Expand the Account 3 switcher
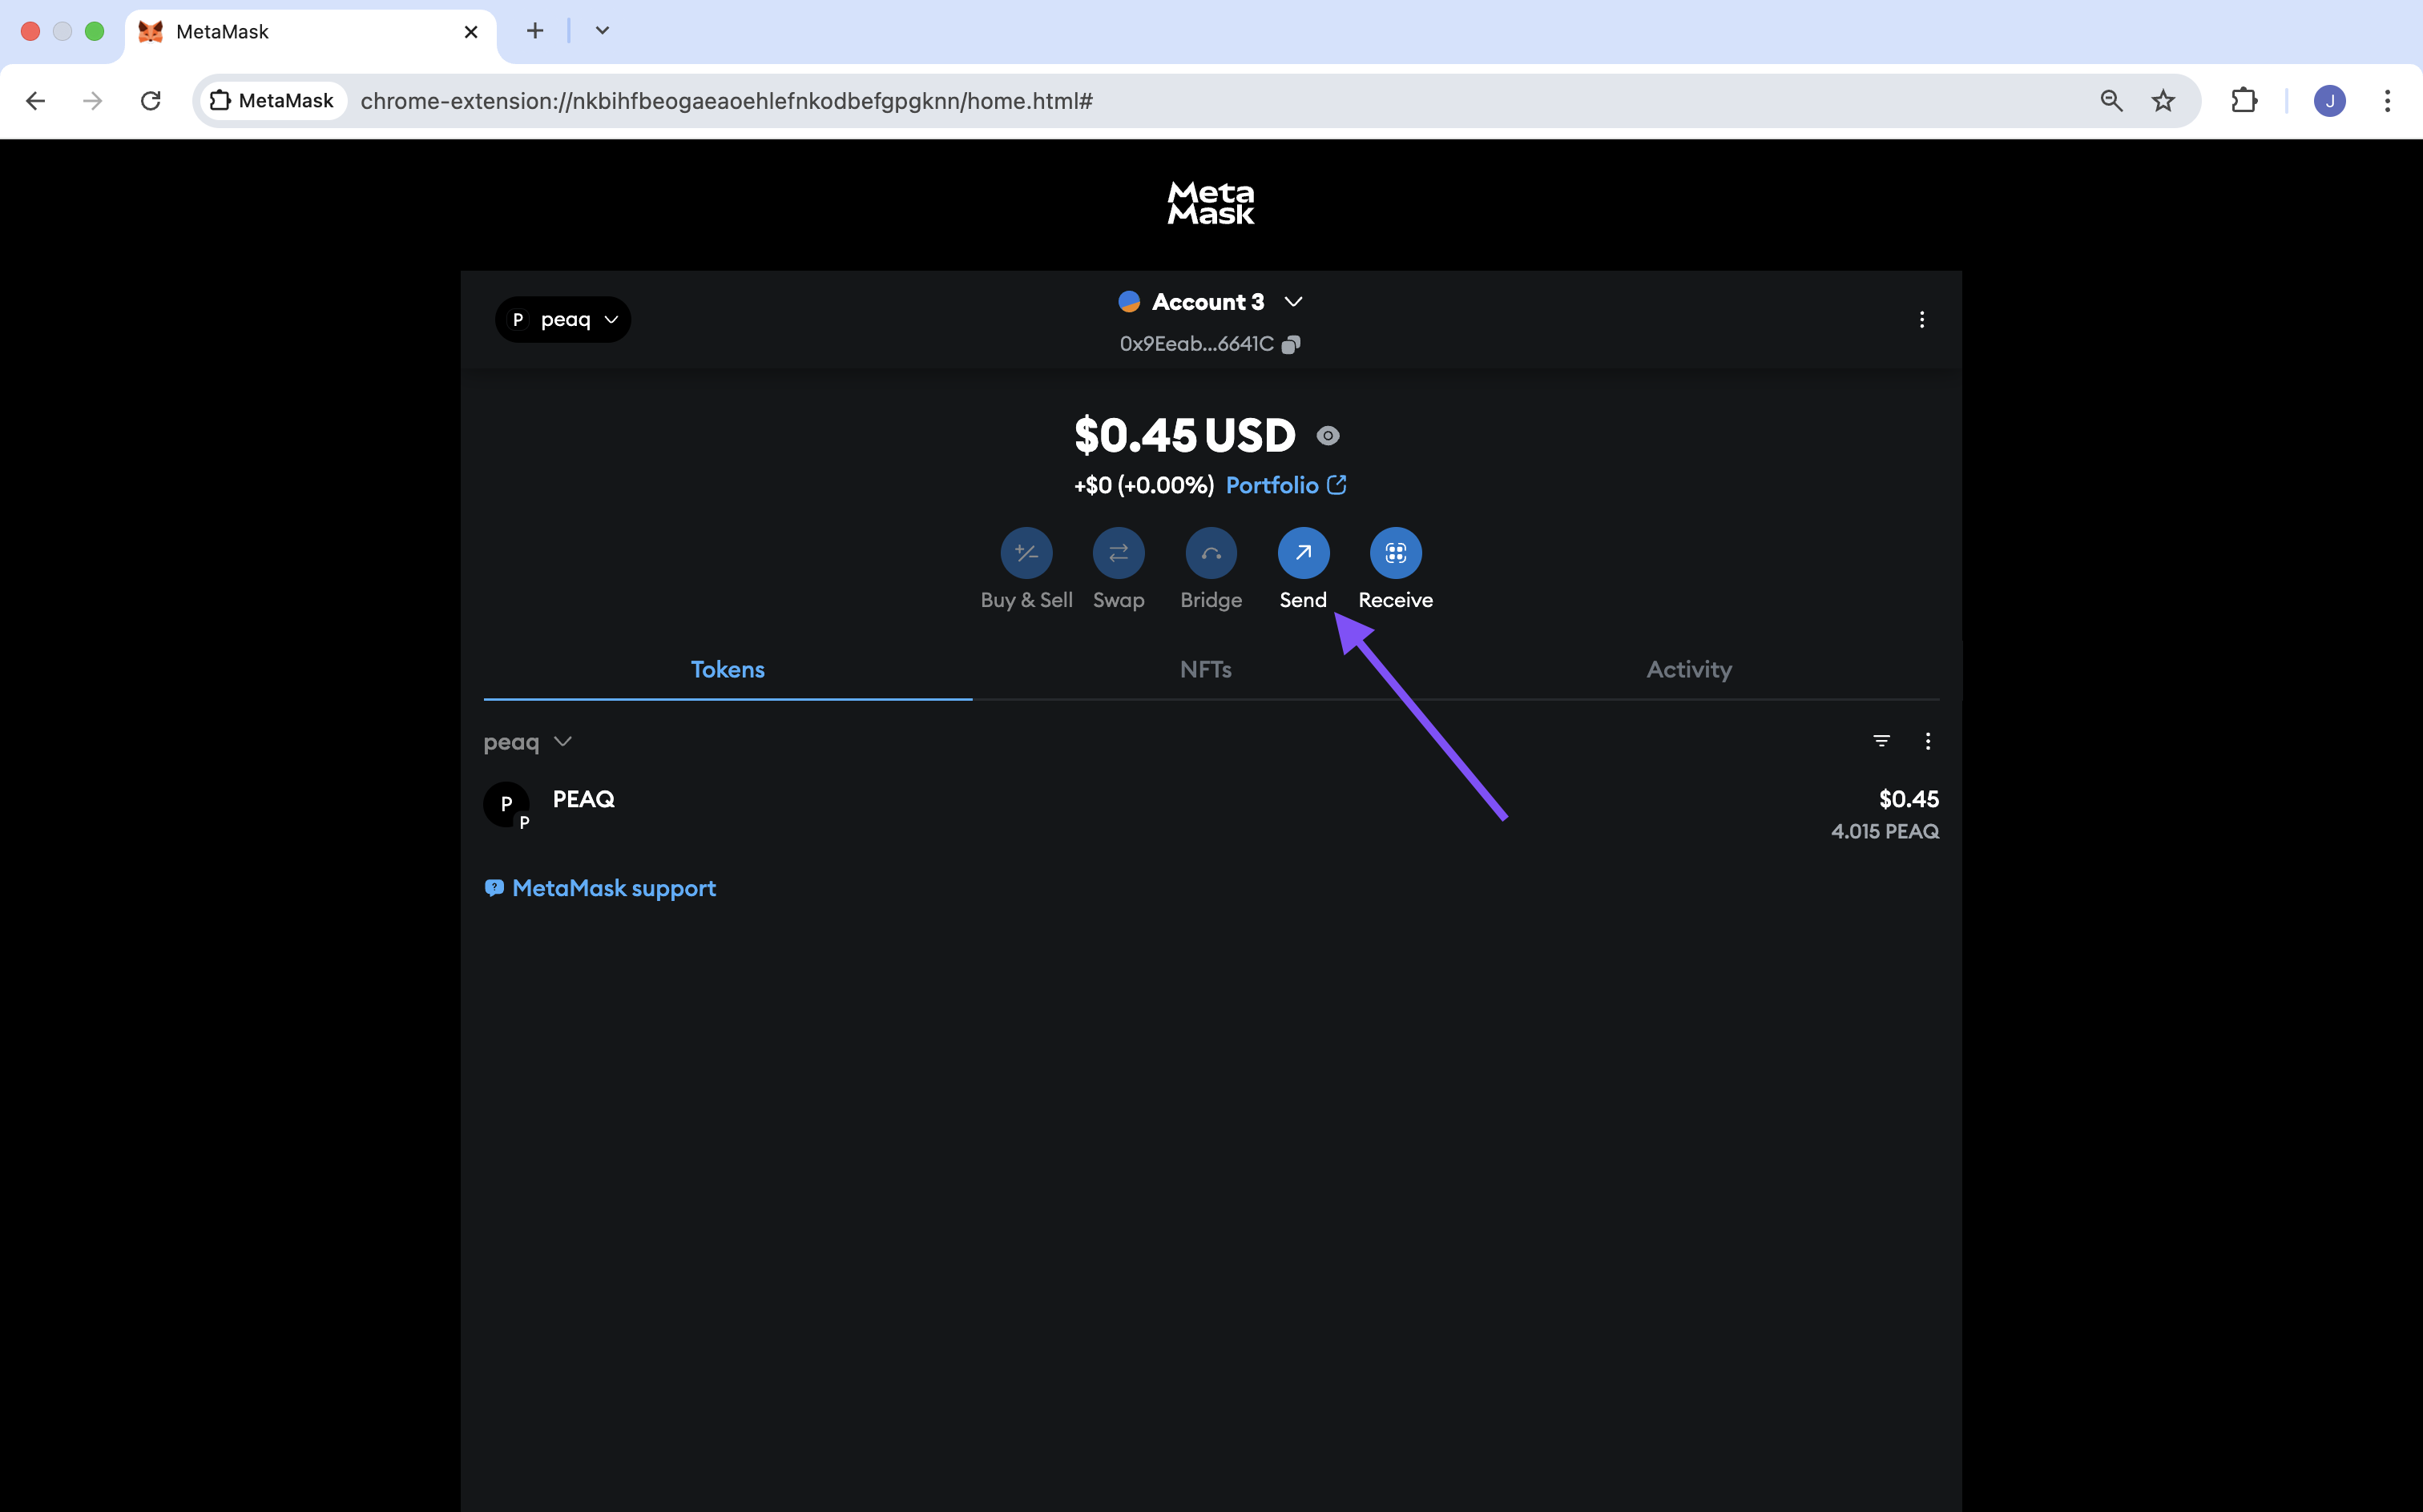This screenshot has height=1512, width=2423. [x=1210, y=302]
